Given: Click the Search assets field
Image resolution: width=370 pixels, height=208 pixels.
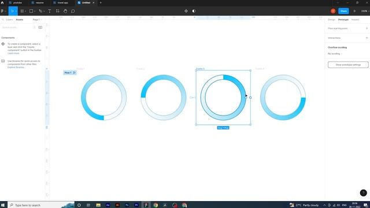Looking at the screenshot, I should point(17,27).
